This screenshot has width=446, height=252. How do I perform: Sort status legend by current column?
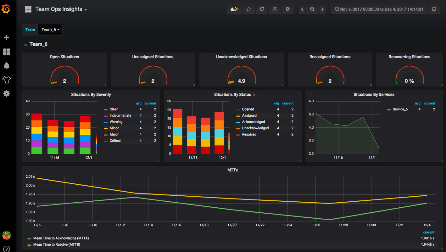[x=288, y=103]
